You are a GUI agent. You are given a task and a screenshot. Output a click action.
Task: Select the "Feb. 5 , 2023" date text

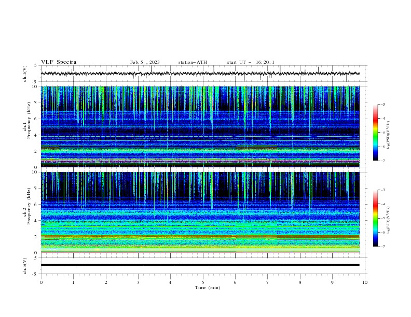point(145,62)
